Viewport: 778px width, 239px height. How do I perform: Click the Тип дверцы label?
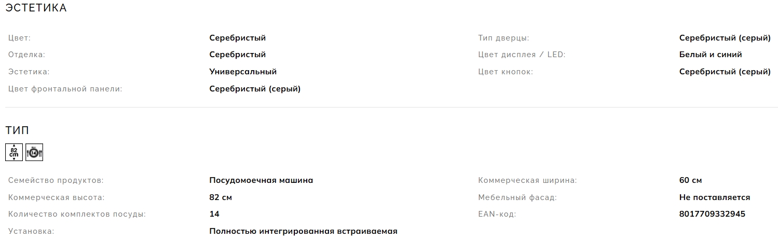tap(503, 38)
